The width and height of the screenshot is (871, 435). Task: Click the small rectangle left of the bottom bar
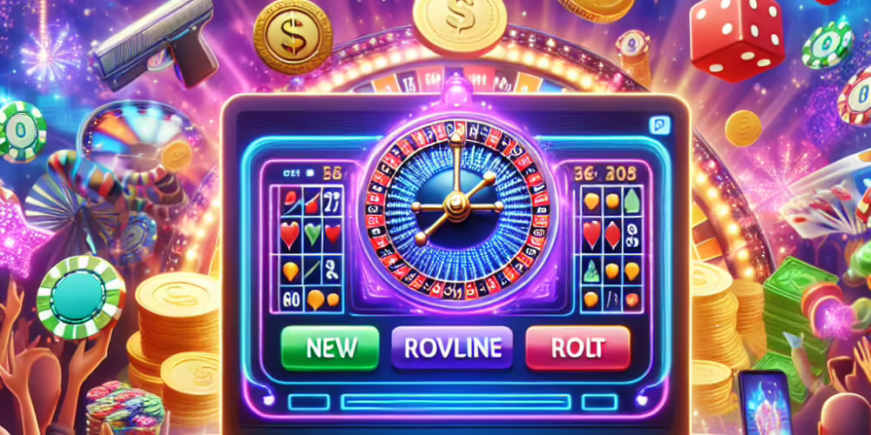(307, 402)
